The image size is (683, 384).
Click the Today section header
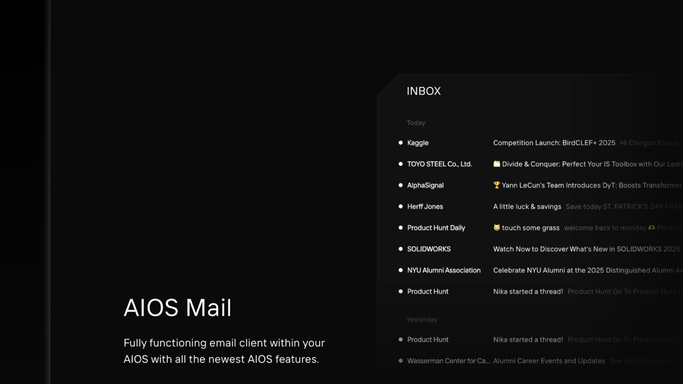click(415, 123)
